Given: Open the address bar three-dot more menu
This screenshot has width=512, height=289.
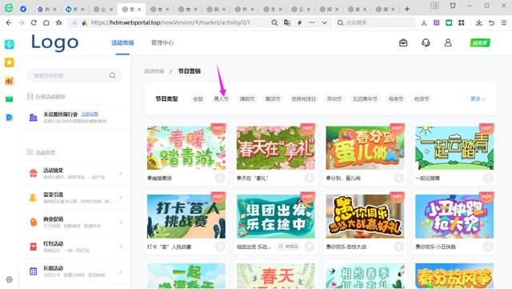Looking at the screenshot, I should [312, 22].
